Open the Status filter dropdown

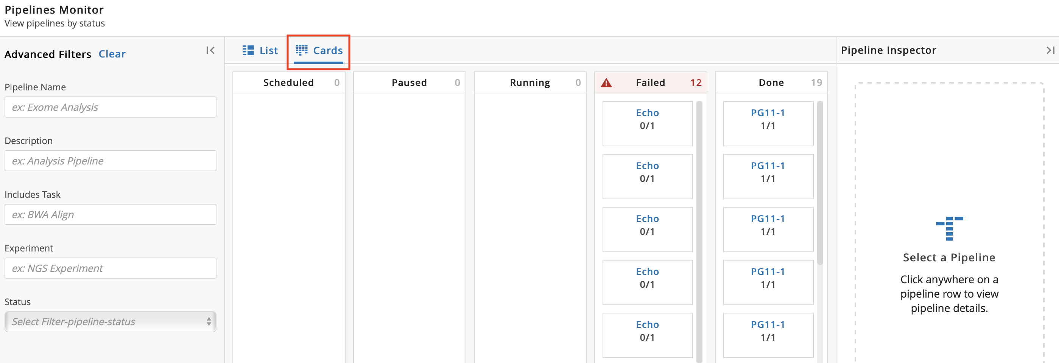(110, 322)
